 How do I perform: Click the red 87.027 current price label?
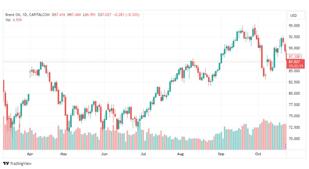click(x=294, y=62)
